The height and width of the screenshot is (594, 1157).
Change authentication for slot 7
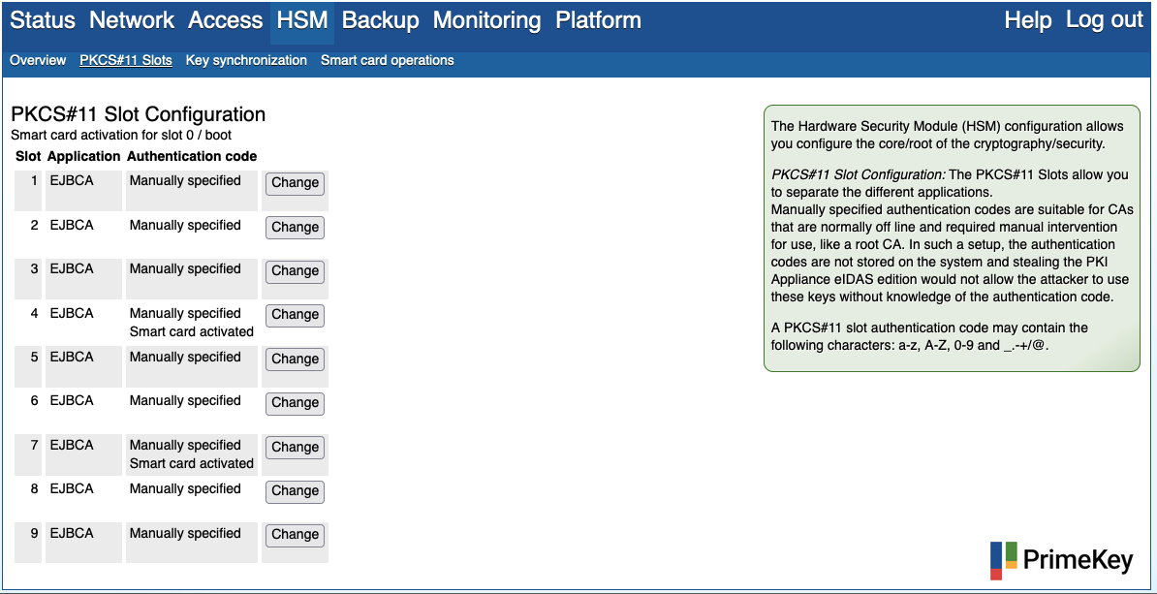tap(295, 447)
